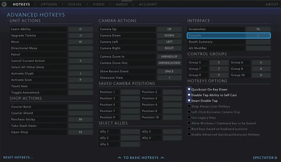The height and width of the screenshot is (162, 281).
Task: Change Camera Zoom In MWHEELUP binding
Action: (x=169, y=57)
